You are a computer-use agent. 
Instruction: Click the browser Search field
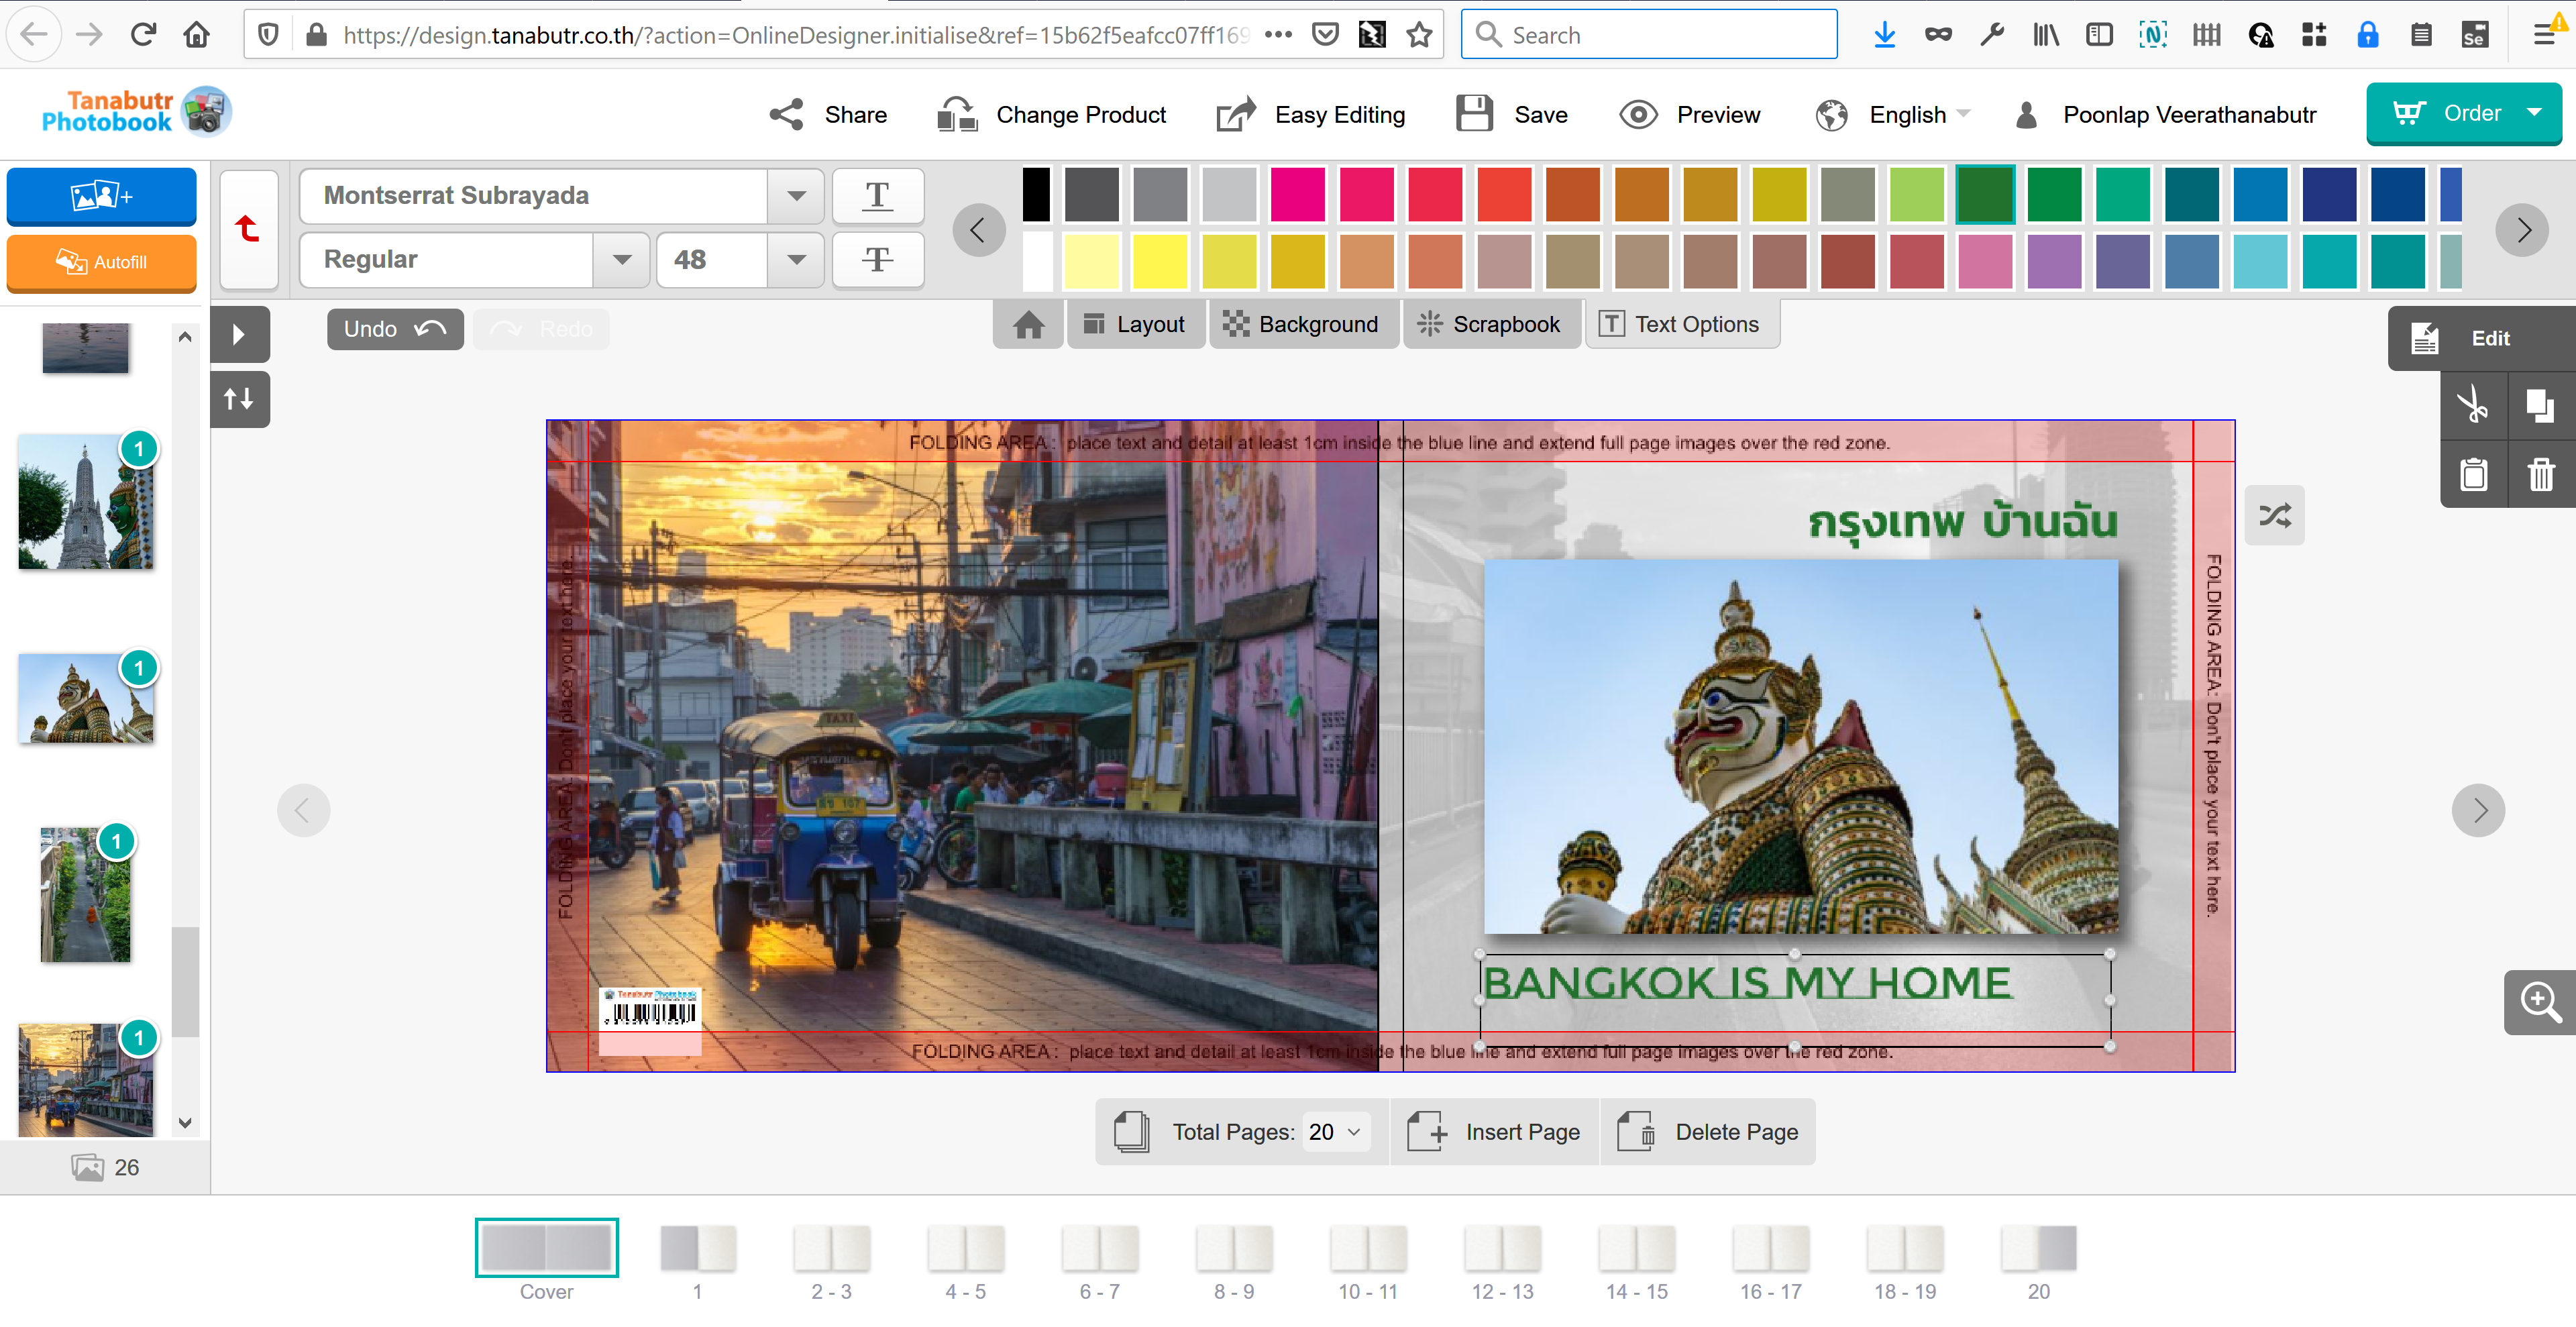click(1648, 35)
